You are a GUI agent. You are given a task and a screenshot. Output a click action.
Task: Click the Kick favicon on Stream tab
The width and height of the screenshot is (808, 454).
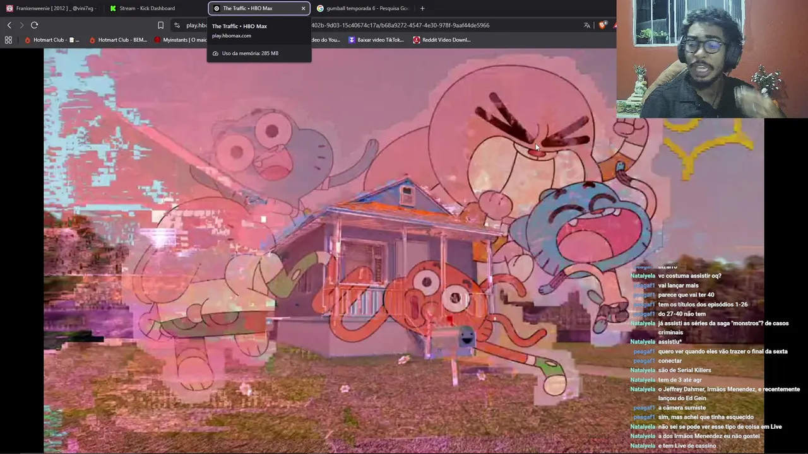pyautogui.click(x=113, y=8)
